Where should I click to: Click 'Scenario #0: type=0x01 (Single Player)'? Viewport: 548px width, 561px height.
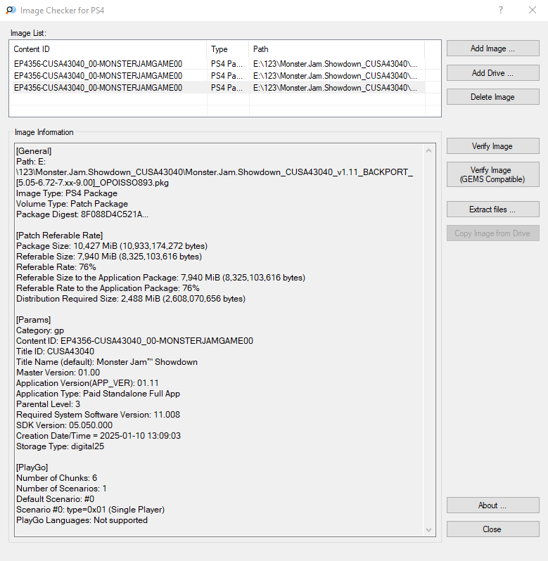(x=90, y=510)
